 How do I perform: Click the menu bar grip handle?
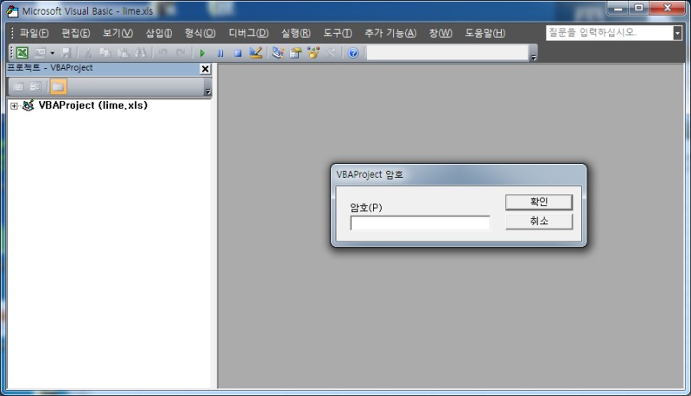point(12,33)
